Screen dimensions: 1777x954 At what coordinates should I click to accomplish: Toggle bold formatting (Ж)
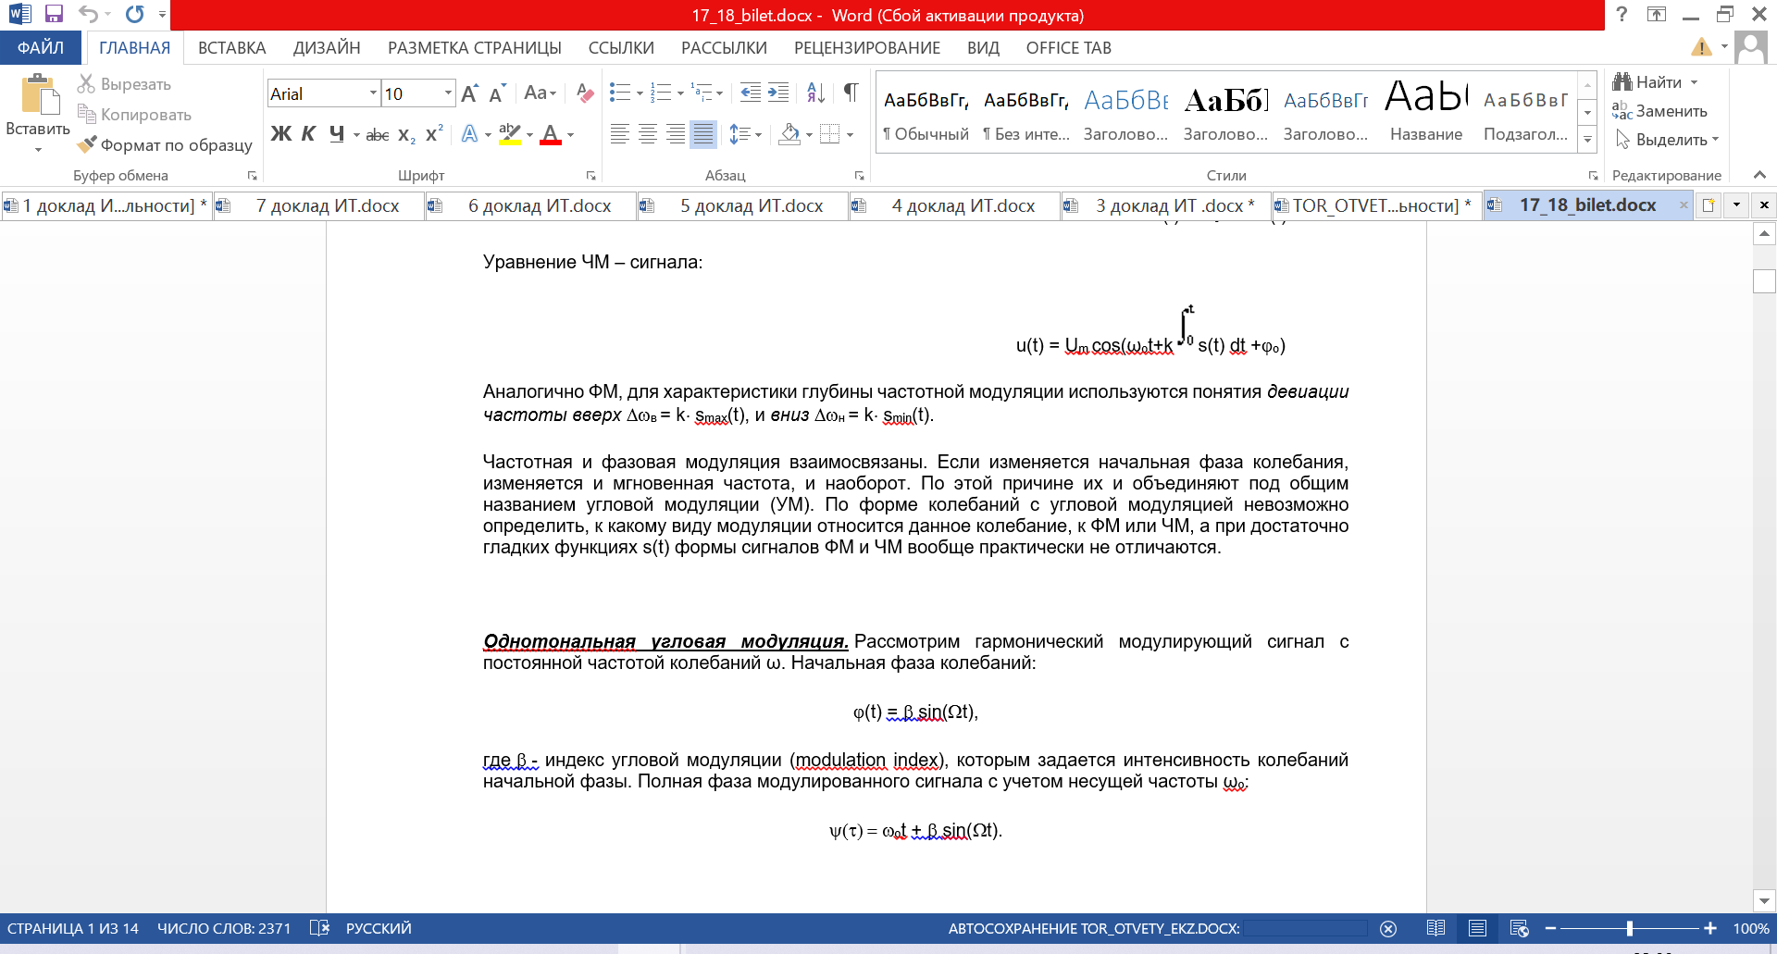280,134
